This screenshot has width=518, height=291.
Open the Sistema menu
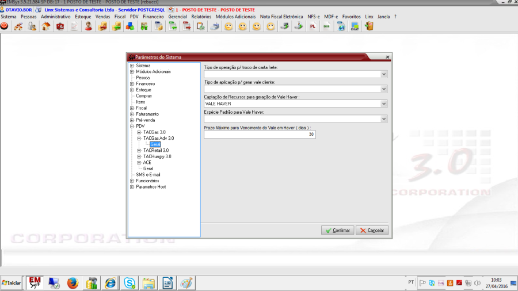(9, 17)
